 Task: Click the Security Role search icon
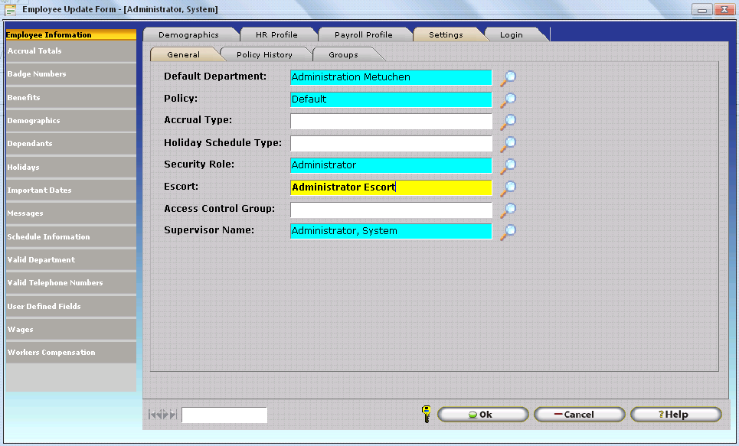508,165
